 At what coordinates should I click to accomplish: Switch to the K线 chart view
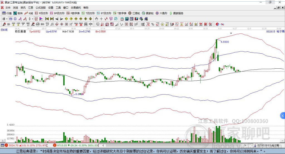click(x=29, y=13)
